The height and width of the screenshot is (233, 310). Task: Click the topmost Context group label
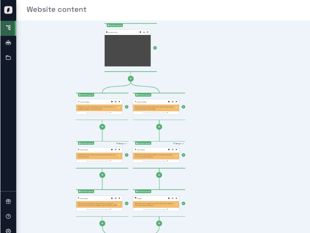pos(115,25)
